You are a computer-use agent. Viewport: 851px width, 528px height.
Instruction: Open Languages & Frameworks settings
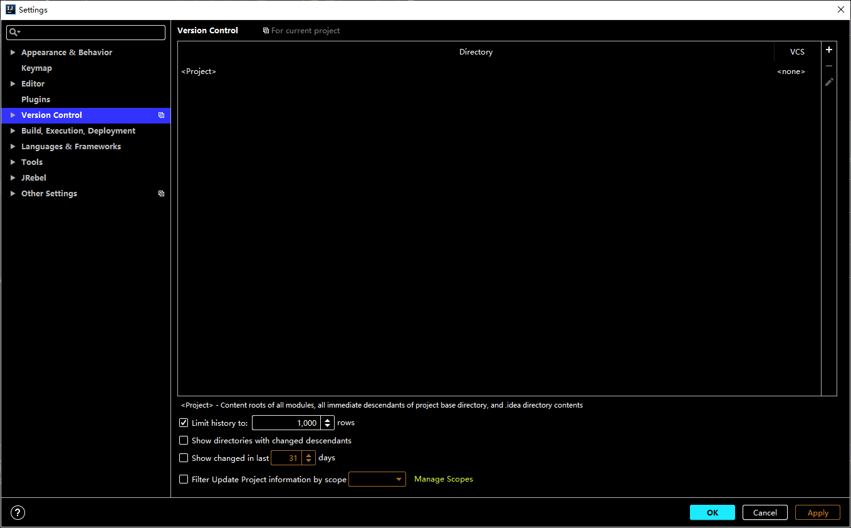coord(71,147)
